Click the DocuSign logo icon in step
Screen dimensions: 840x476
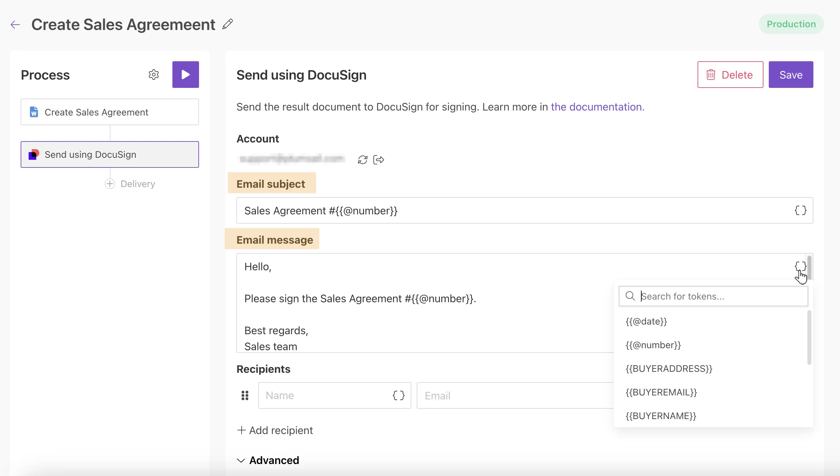[x=34, y=154]
